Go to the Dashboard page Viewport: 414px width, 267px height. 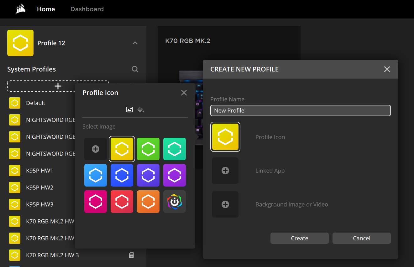click(87, 9)
